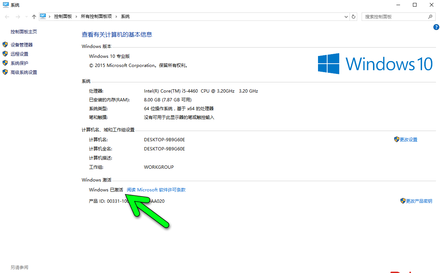The width and height of the screenshot is (440, 273).
Task: Open recent pages dropdown next to forward arrow
Action: click(x=26, y=16)
